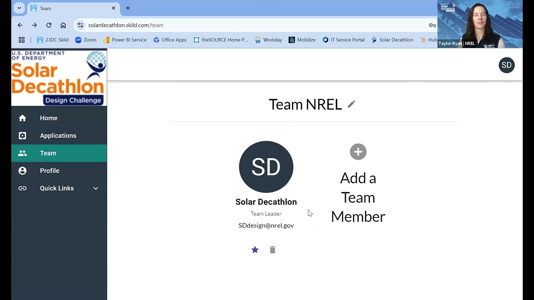Delete member with trash can icon

point(272,250)
